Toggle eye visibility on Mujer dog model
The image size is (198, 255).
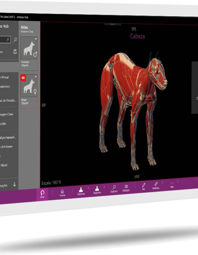pos(23,78)
